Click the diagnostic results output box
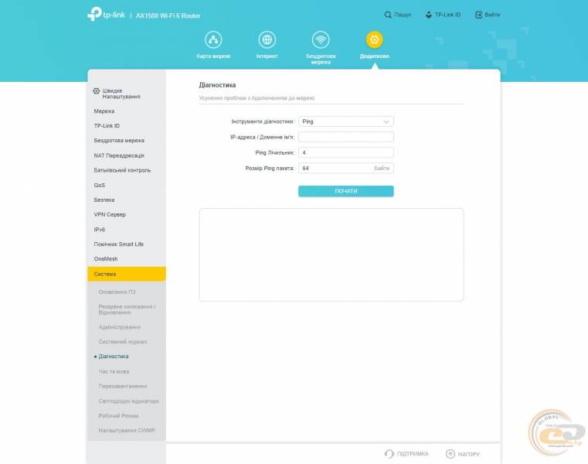588x464 pixels. point(331,255)
